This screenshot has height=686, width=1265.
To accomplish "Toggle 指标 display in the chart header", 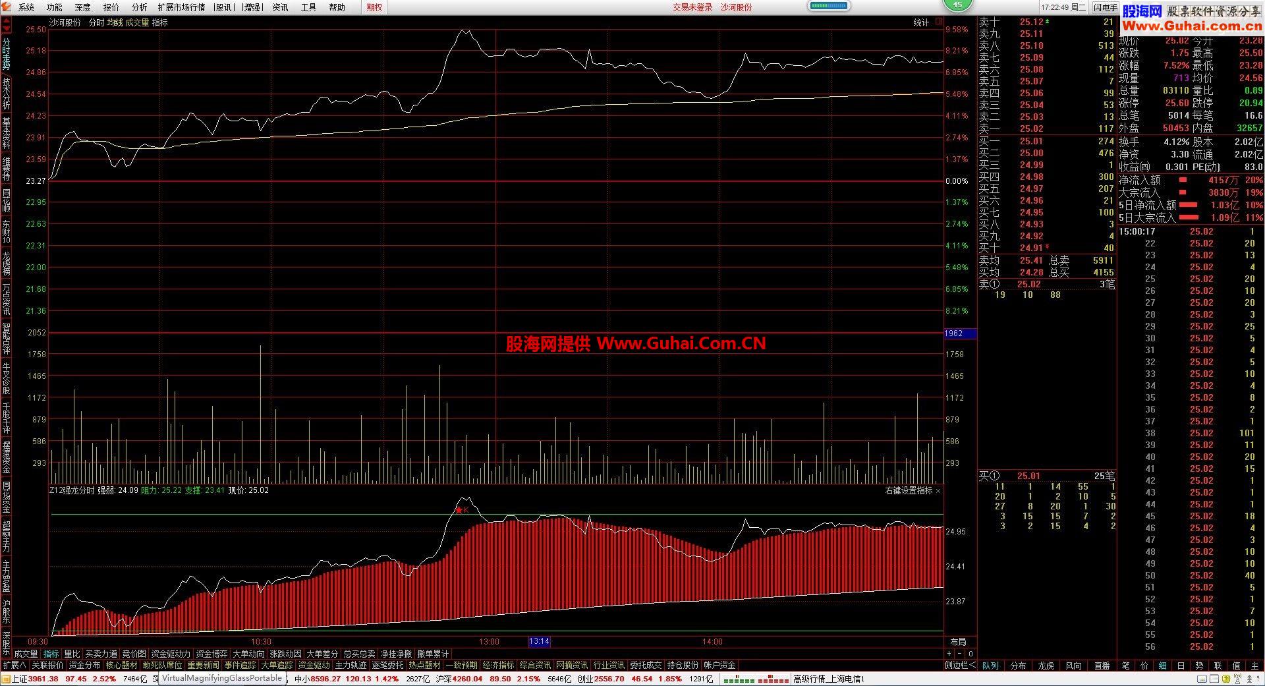I will point(160,22).
